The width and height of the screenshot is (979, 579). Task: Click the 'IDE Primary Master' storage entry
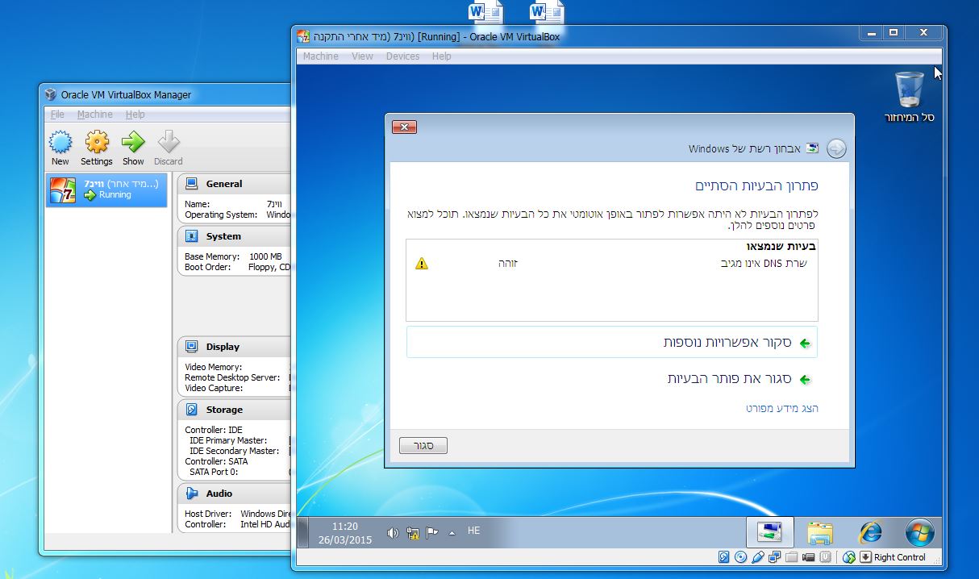tap(235, 440)
